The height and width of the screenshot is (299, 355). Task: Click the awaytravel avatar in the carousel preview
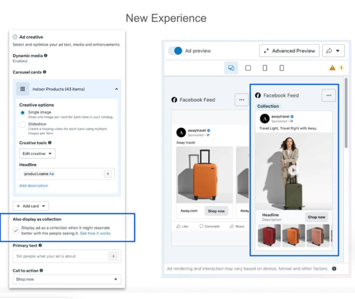point(181,133)
